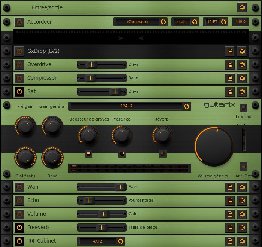Screen dimensions: 262x247
Task: Open the Entrée/sortie rack unit's settings icon
Action: 242,7
